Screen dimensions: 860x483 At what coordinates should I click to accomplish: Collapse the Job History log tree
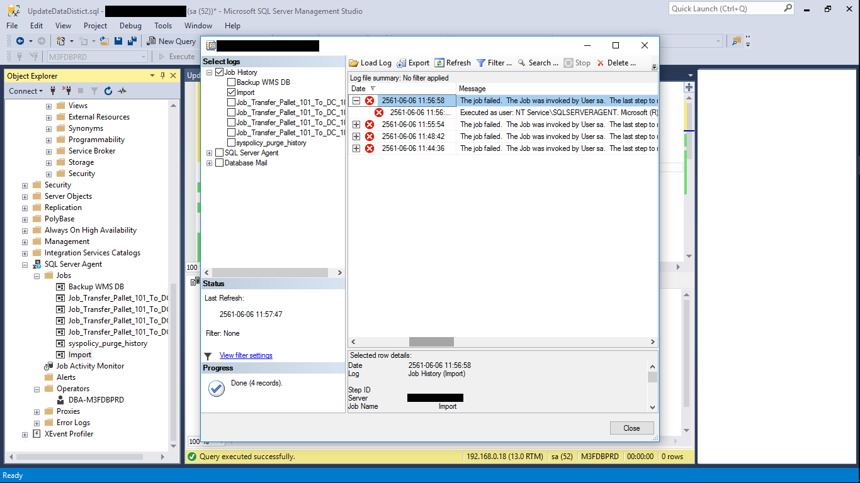click(x=210, y=72)
